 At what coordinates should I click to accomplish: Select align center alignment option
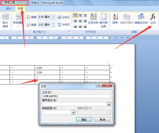pos(80,21)
